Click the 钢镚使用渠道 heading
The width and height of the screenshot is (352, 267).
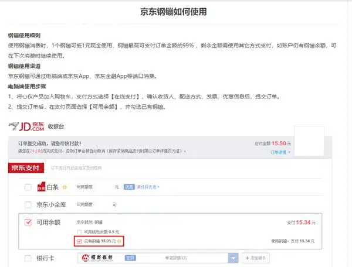(x=24, y=66)
